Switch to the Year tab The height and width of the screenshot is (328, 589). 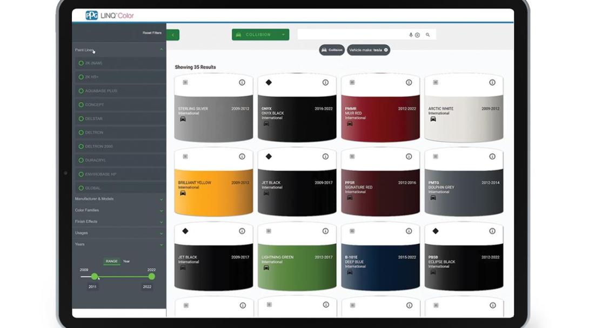point(126,261)
